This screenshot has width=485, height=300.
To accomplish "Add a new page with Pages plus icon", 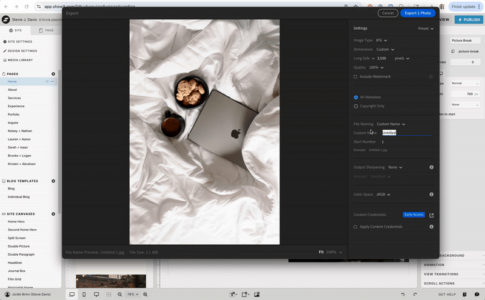I will click(x=53, y=74).
